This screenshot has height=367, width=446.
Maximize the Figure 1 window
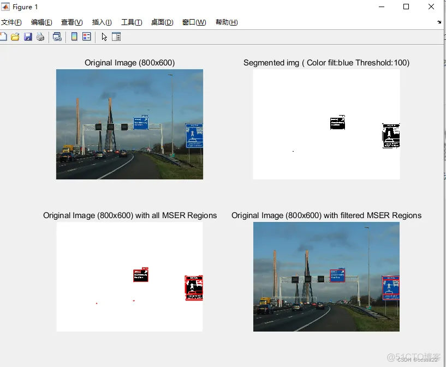[x=406, y=7]
